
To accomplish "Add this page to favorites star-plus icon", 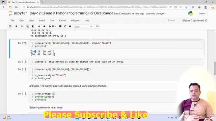I will tap(186, 7).
